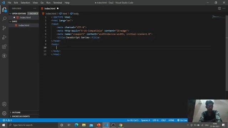Open the Edit menu
The height and width of the screenshot is (128, 228).
click(x=16, y=2)
